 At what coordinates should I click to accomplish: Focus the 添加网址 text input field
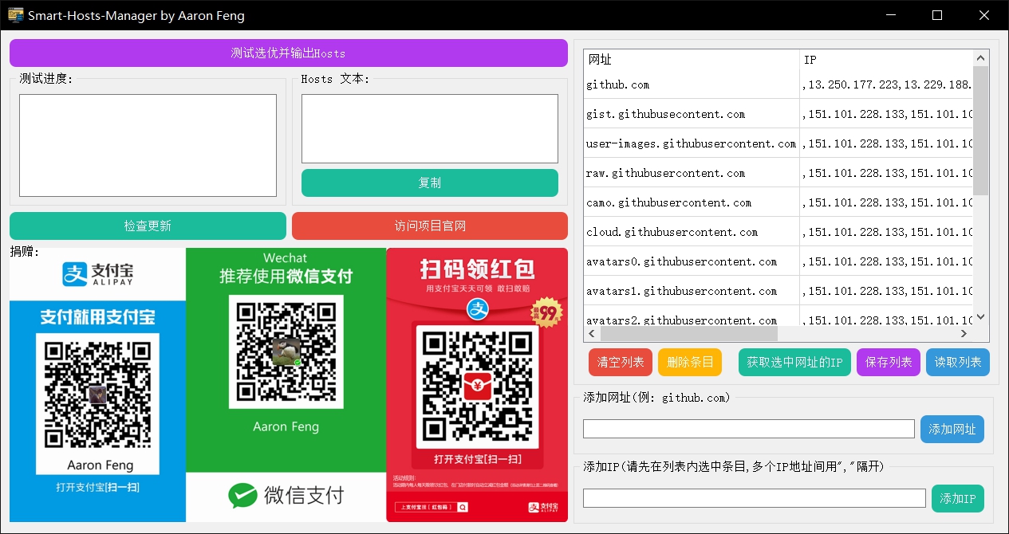click(748, 429)
